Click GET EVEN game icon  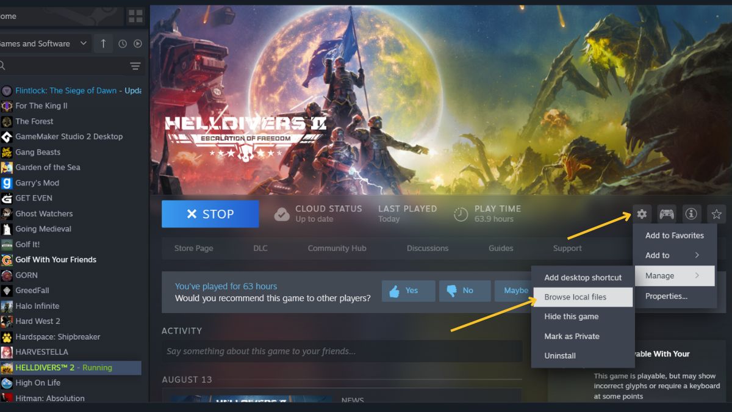click(x=7, y=198)
